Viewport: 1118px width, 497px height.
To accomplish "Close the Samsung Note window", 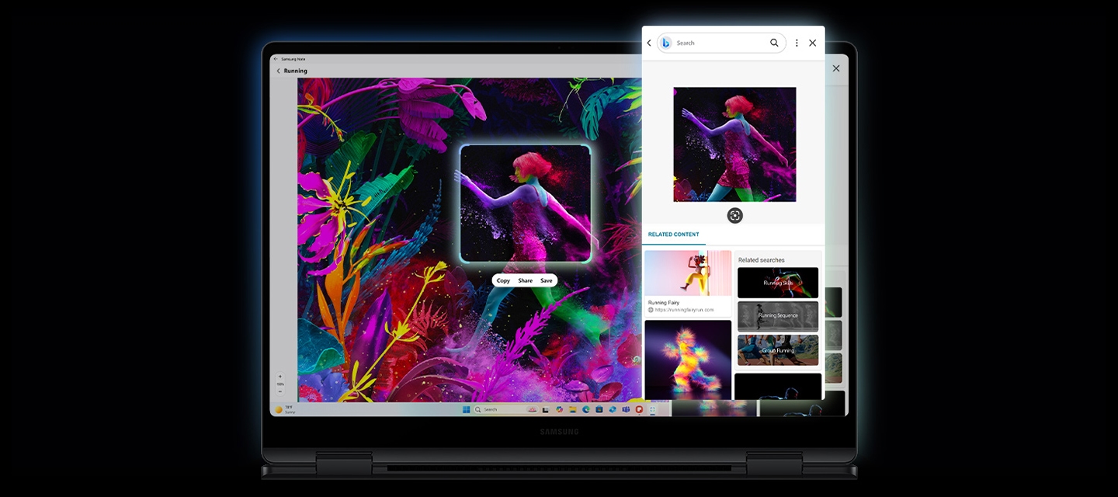I will (836, 68).
